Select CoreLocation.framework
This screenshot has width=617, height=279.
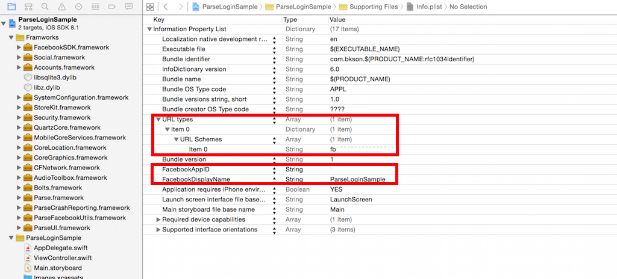tap(70, 148)
